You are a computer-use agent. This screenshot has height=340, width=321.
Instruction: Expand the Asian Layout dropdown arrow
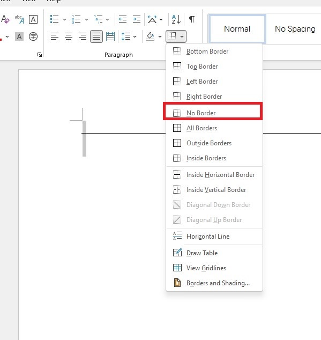click(x=161, y=19)
